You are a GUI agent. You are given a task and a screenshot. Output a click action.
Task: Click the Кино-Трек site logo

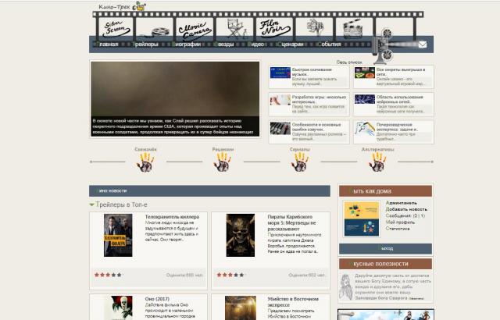tap(122, 6)
